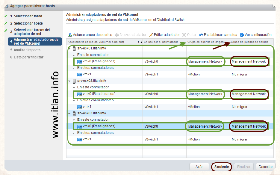
Task: Click the Asignar grupo de puertos icon
Action: 70,35
